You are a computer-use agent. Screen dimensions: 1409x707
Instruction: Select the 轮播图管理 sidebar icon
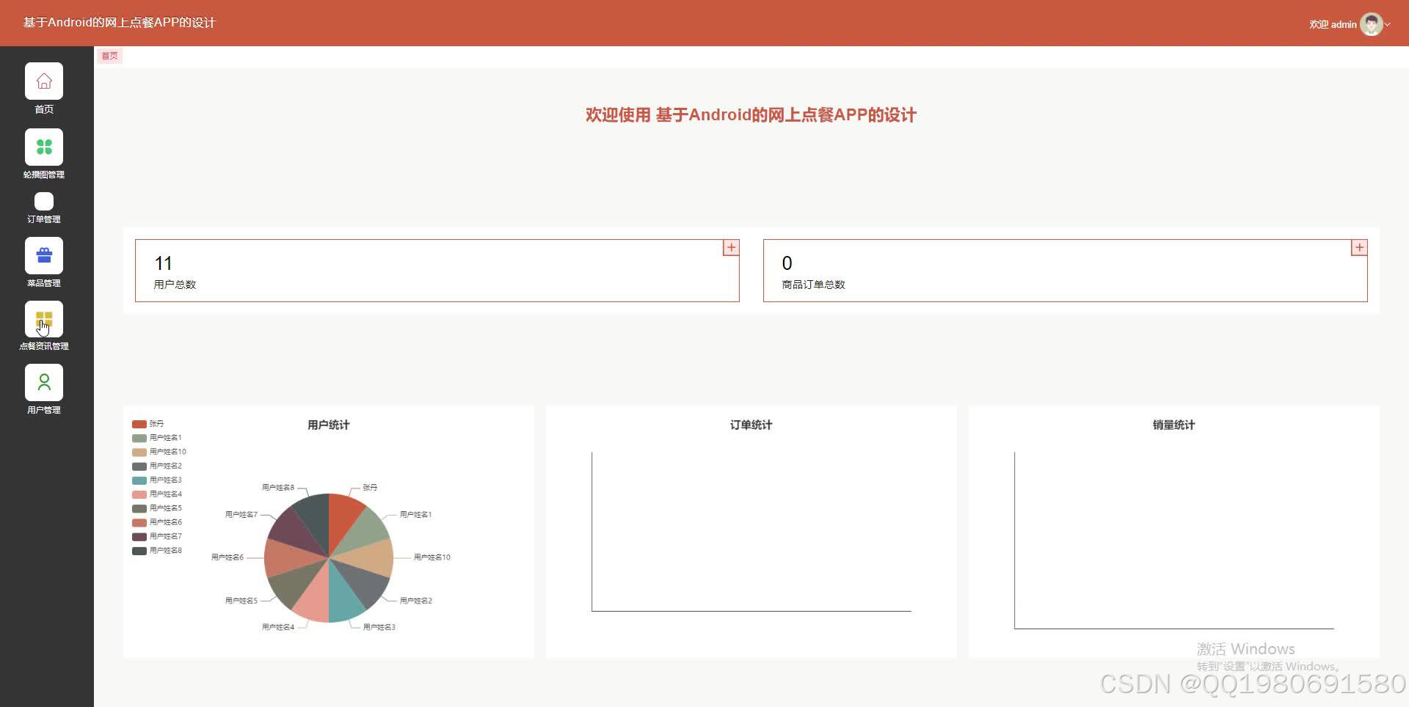tap(43, 147)
